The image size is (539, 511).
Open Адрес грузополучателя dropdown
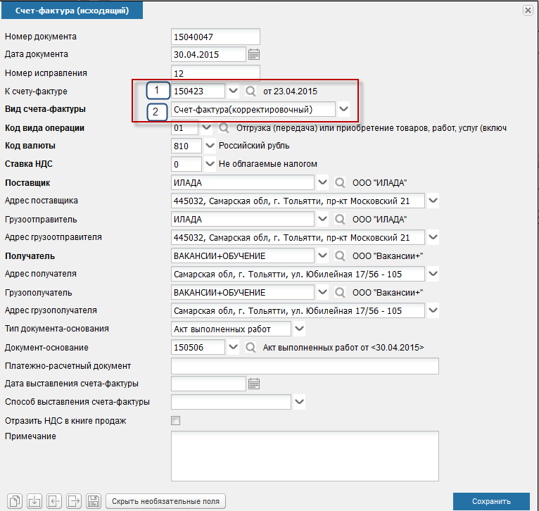[433, 310]
